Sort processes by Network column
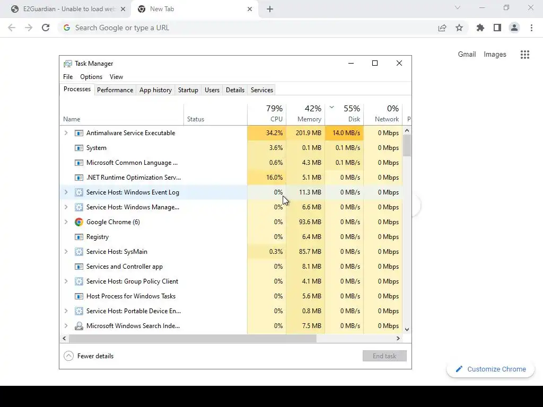The image size is (543, 407). 383,114
